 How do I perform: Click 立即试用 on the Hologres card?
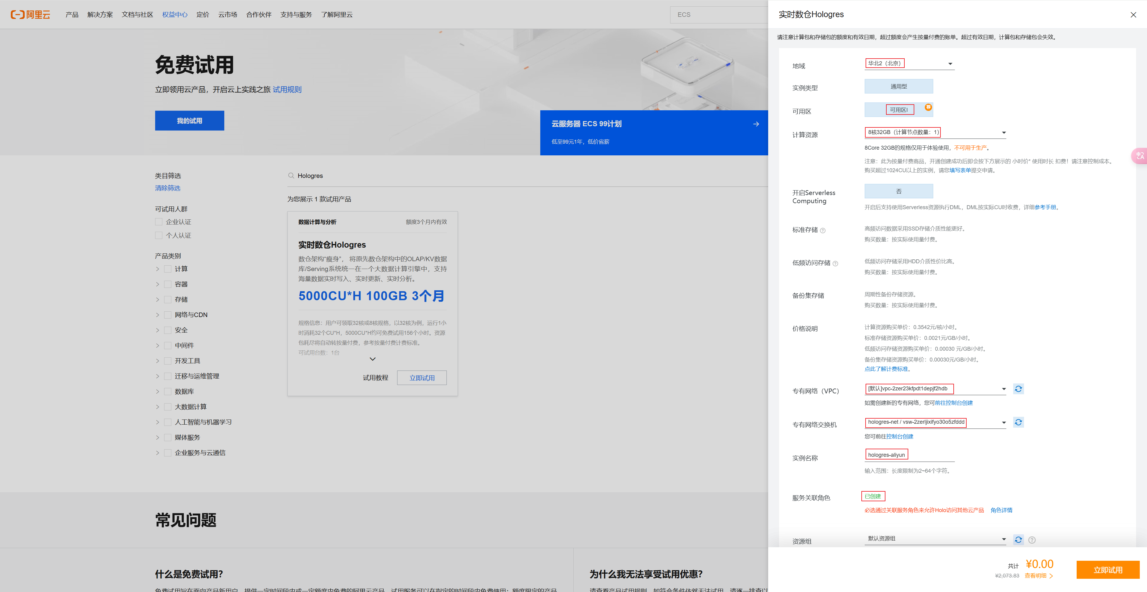pyautogui.click(x=422, y=378)
